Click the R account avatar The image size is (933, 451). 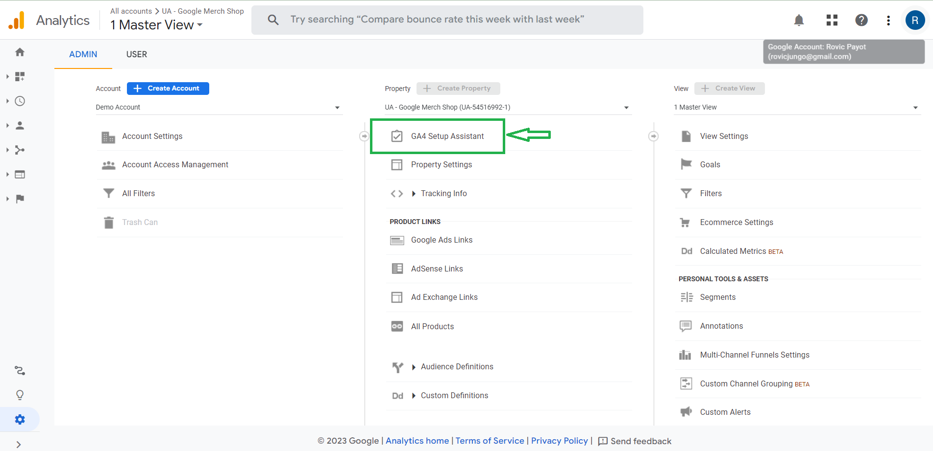[915, 20]
